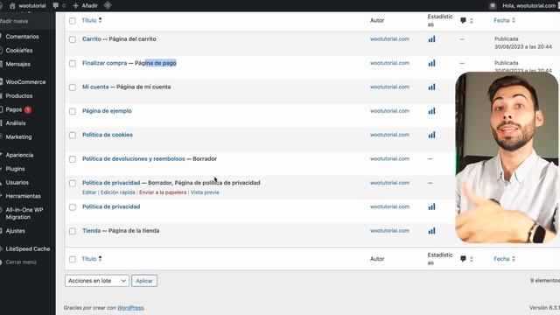Open stats chart for published Política de privacidad
Viewport: 560px width, 315px height.
click(431, 206)
